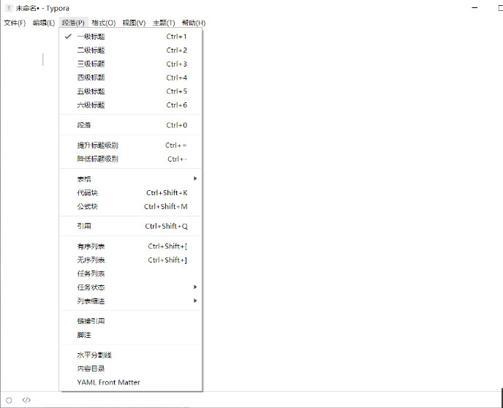Choose 无序列表 unordered list

(x=131, y=260)
